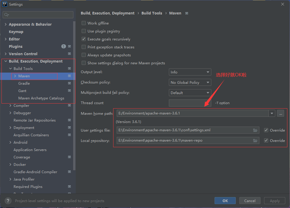Expand the Debugger node
This screenshot has height=208, width=290.
pyautogui.click(x=10, y=113)
